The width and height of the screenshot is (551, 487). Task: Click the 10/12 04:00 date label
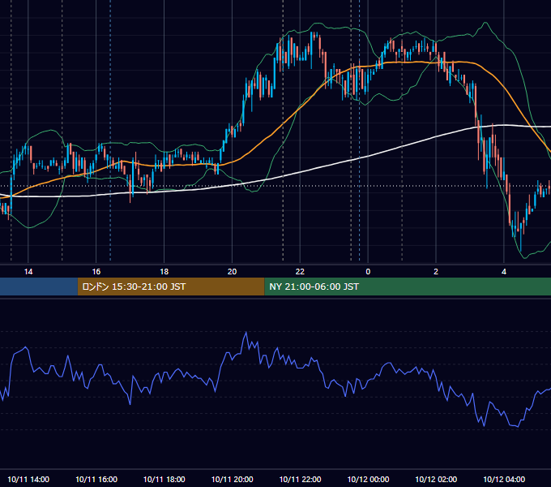(504, 479)
